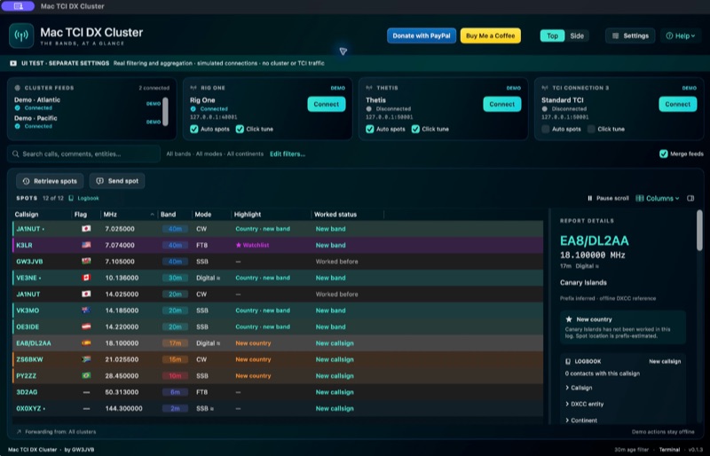Click the sidebar panel toggle icon beside Columns

[690, 198]
